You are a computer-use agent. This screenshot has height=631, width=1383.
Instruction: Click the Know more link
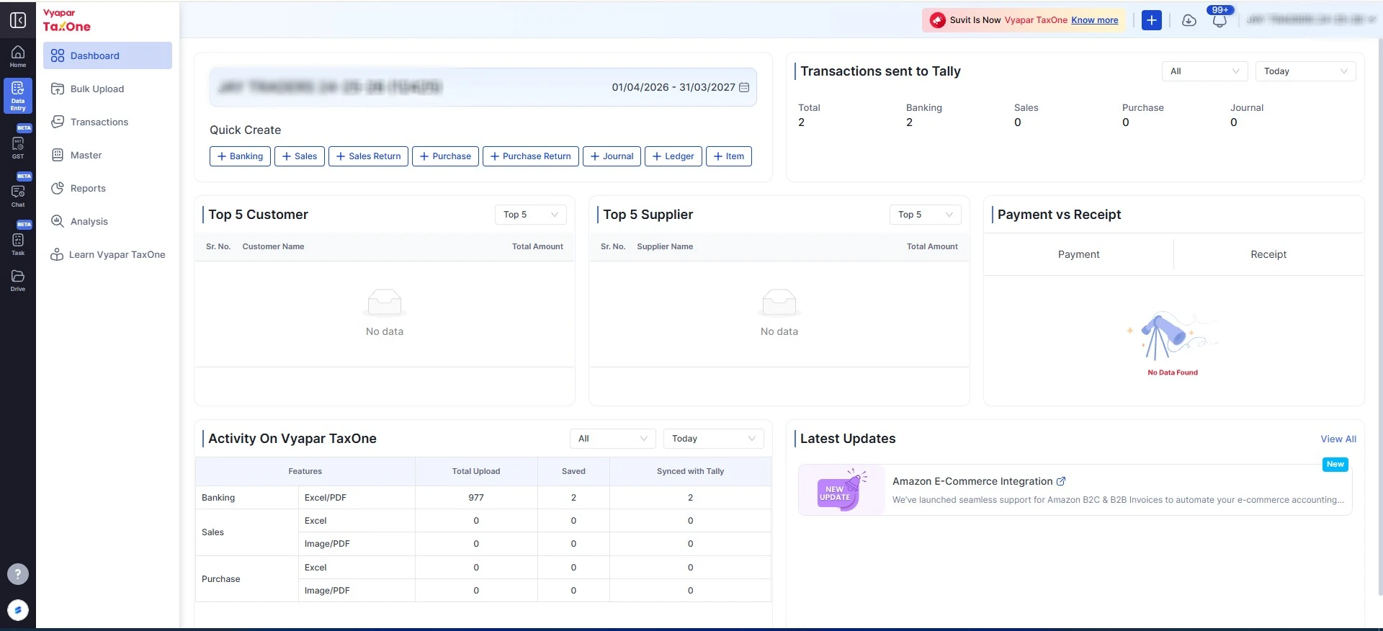tap(1094, 20)
